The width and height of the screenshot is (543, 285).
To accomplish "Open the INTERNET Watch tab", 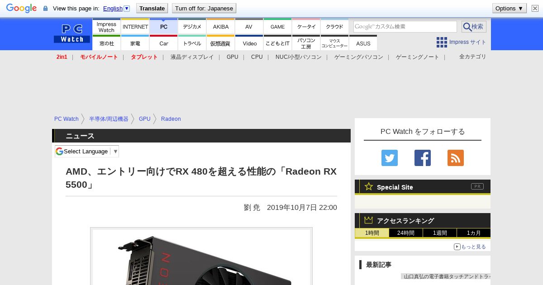I will 135,27.
